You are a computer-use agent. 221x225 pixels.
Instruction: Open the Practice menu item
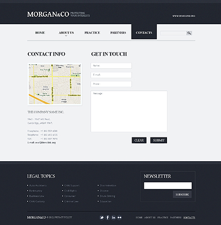(92, 32)
